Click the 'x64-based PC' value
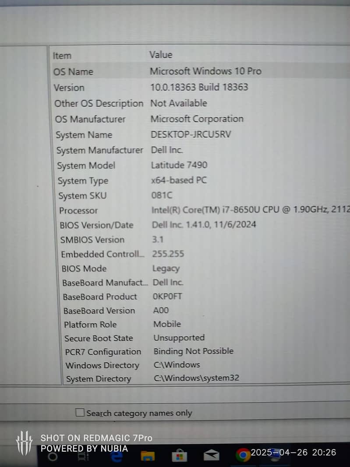Screen dimensions: 350x467 179,180
